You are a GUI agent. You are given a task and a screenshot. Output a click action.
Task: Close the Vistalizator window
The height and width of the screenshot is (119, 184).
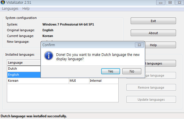click(179, 3)
